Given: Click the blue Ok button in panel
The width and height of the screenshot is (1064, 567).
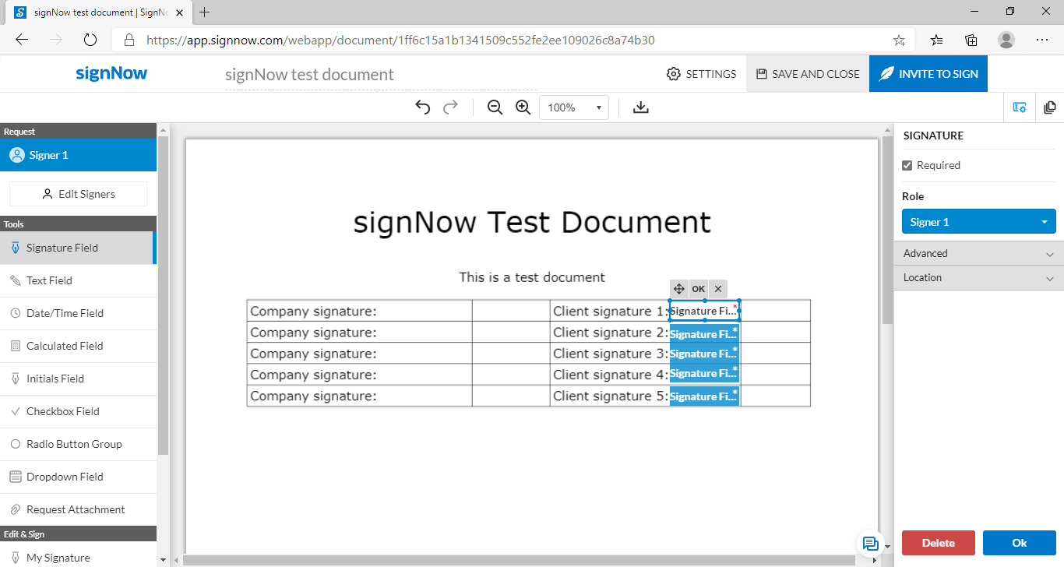Looking at the screenshot, I should click(1019, 543).
